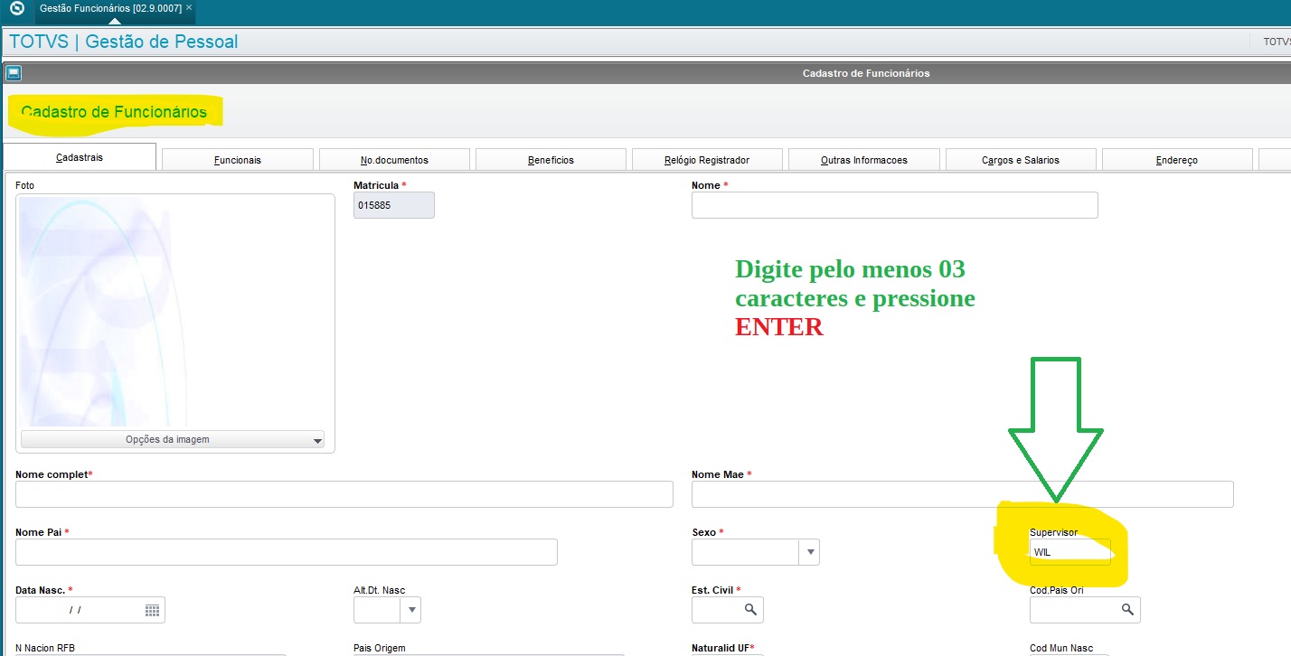
Task: Click the employee photo placeholder
Action: (174, 312)
